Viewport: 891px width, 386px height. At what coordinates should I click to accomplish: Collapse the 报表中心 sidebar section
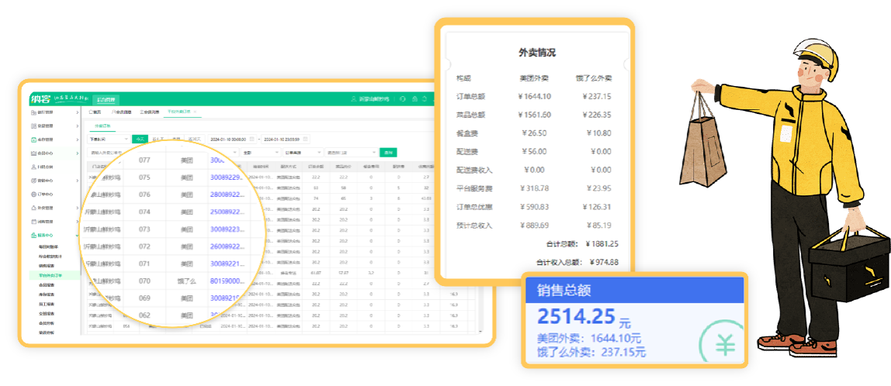point(77,235)
